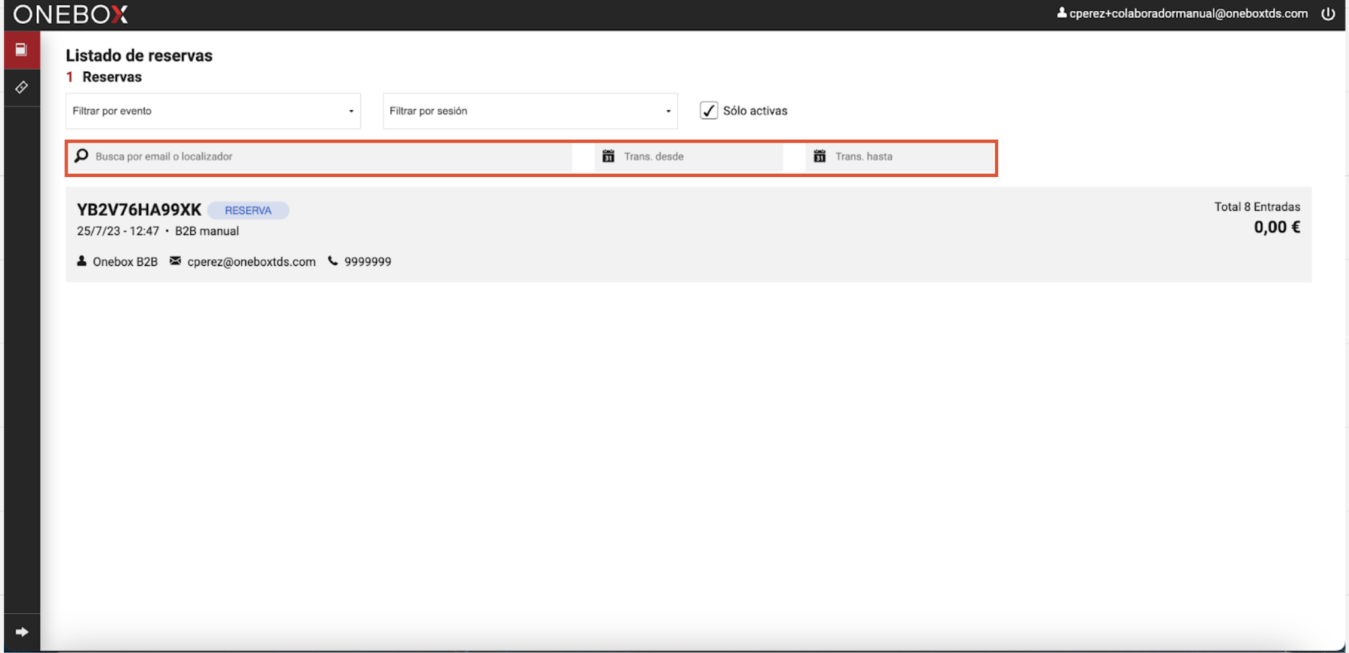Click the B2B manual channel text
This screenshot has height=653, width=1349.
[x=207, y=231]
